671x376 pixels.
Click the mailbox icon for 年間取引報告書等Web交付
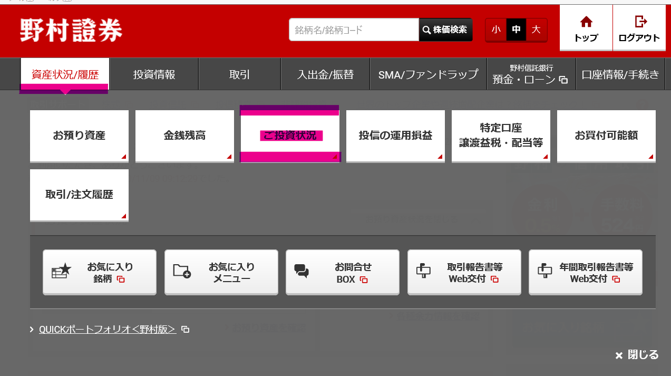(x=544, y=271)
